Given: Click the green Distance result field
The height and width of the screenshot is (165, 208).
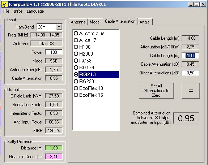Looking at the screenshot, I should (54, 148).
